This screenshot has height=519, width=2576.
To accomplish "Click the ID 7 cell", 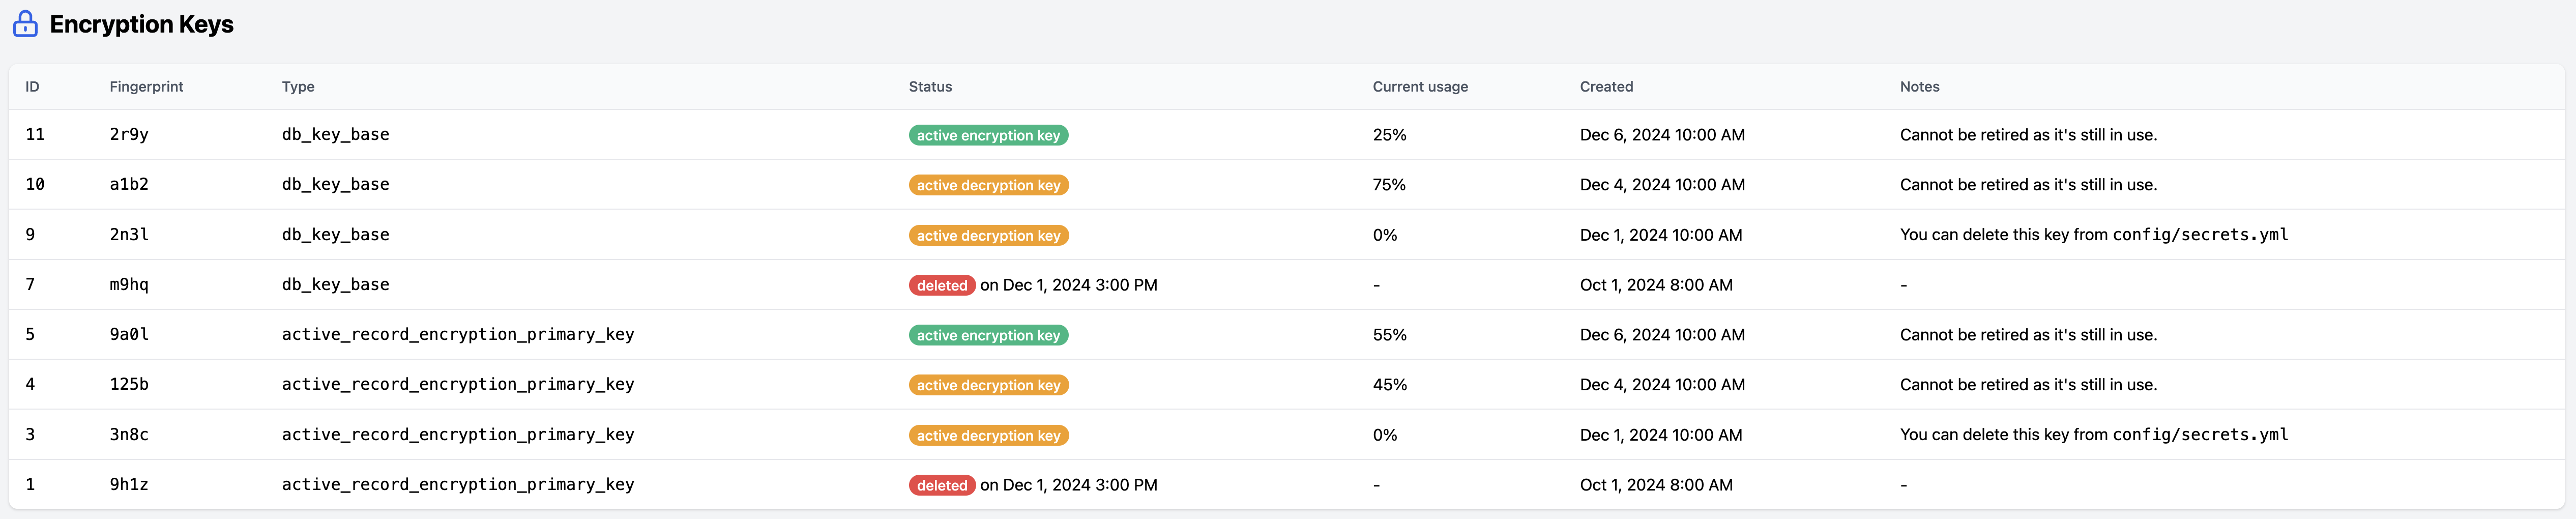I will [x=30, y=285].
